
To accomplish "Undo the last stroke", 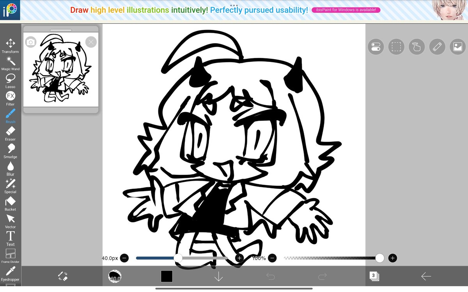I will pyautogui.click(x=270, y=276).
